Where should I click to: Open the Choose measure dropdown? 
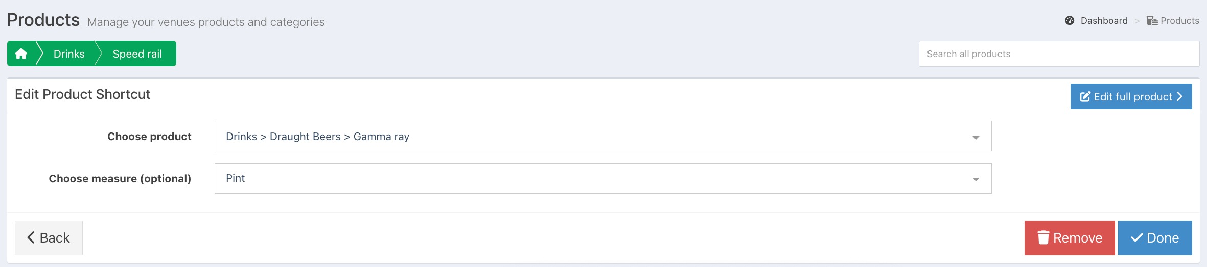tap(603, 178)
